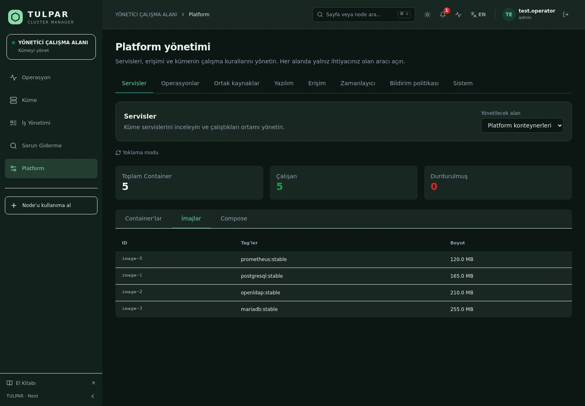Click the TULPAR hexagon logo icon
The height and width of the screenshot is (406, 585).
(x=15, y=17)
